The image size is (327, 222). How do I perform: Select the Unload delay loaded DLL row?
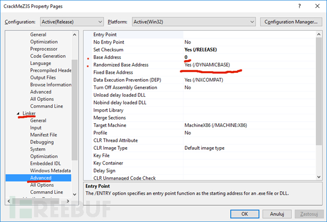tap(204, 95)
